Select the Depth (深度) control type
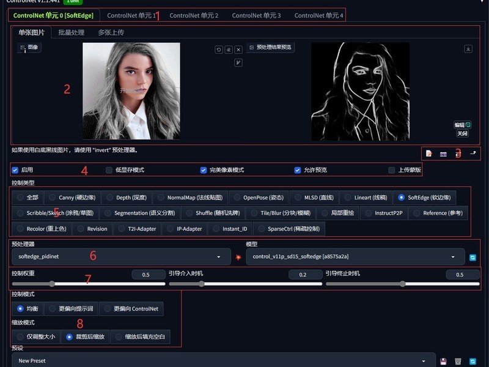The height and width of the screenshot is (367, 489). [x=127, y=198]
